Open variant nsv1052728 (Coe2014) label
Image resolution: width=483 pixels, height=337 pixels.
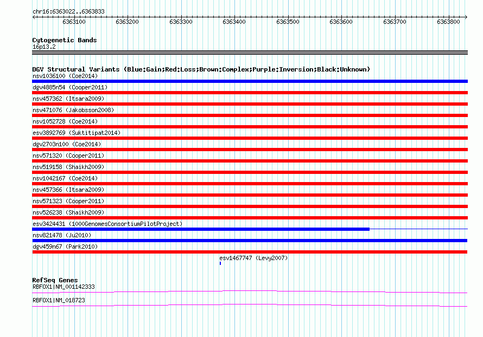click(x=65, y=121)
